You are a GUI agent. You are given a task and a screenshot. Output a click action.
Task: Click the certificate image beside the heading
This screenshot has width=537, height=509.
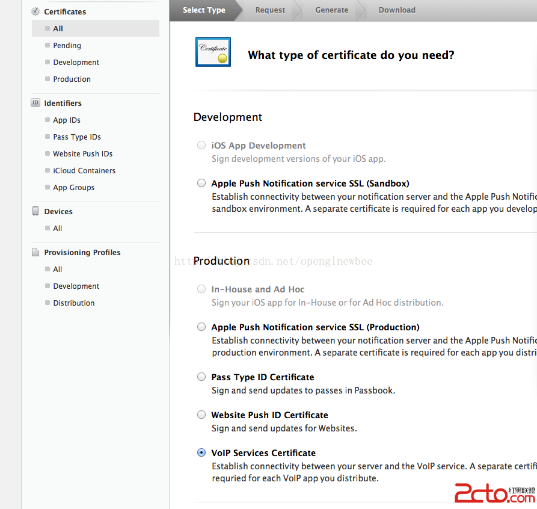pos(213,52)
